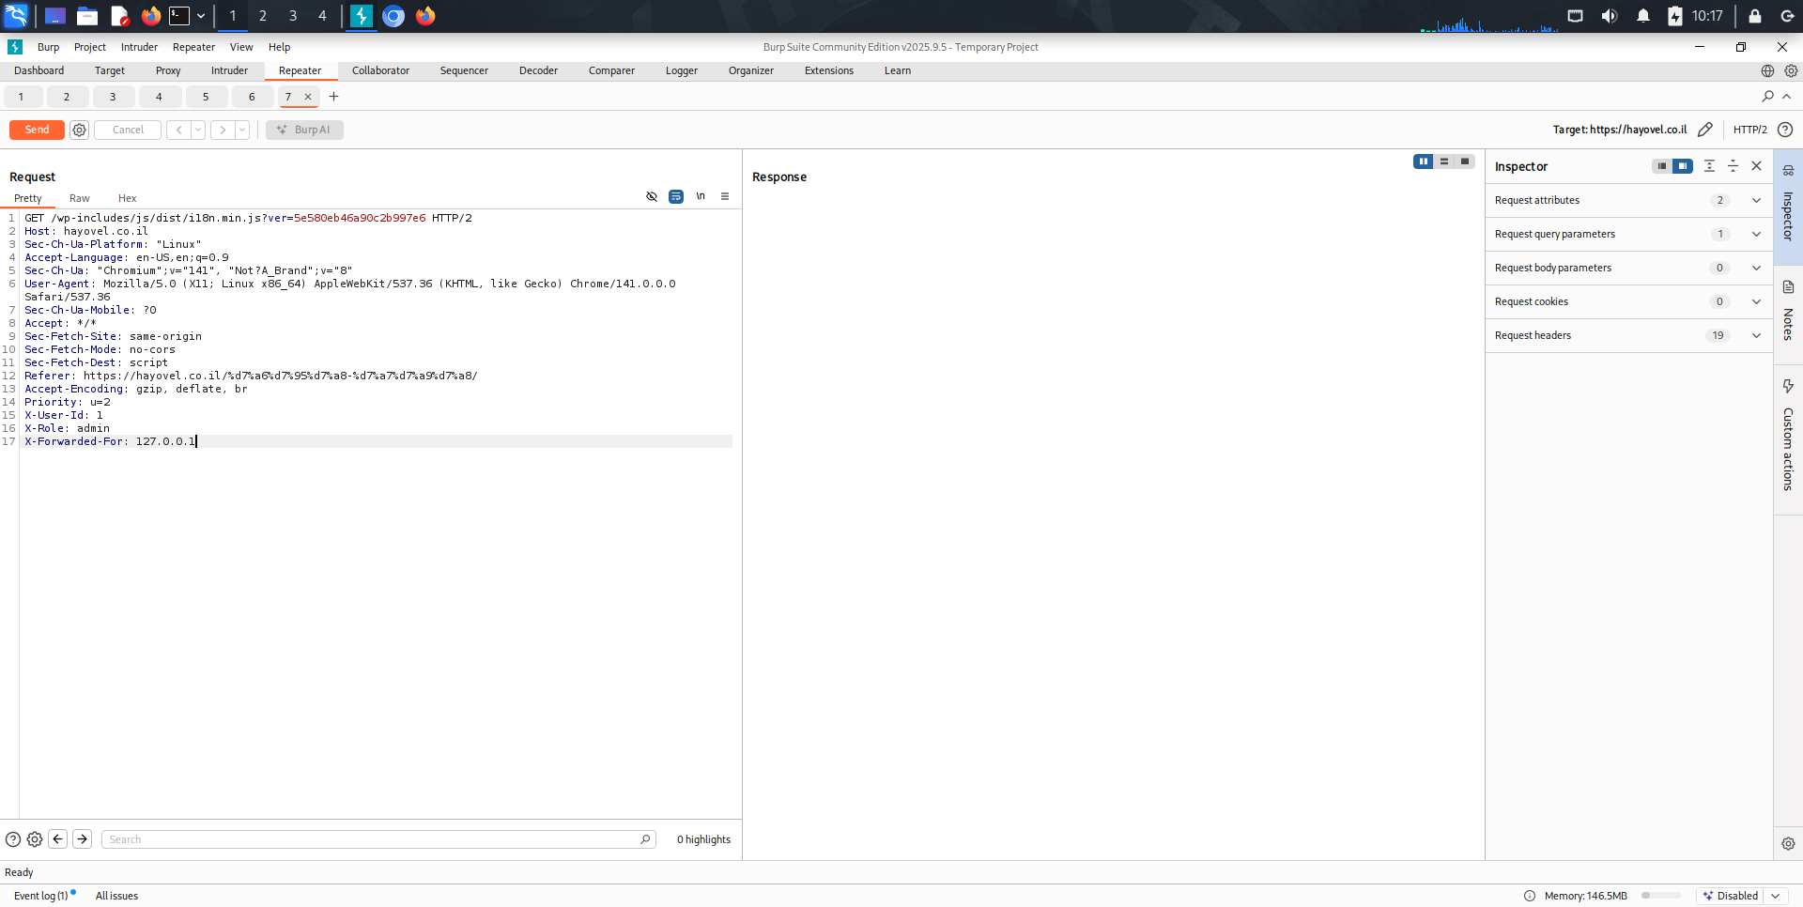Screen dimensions: 1803x907
Task: Open the request editor hamburger menu
Action: pos(725,196)
